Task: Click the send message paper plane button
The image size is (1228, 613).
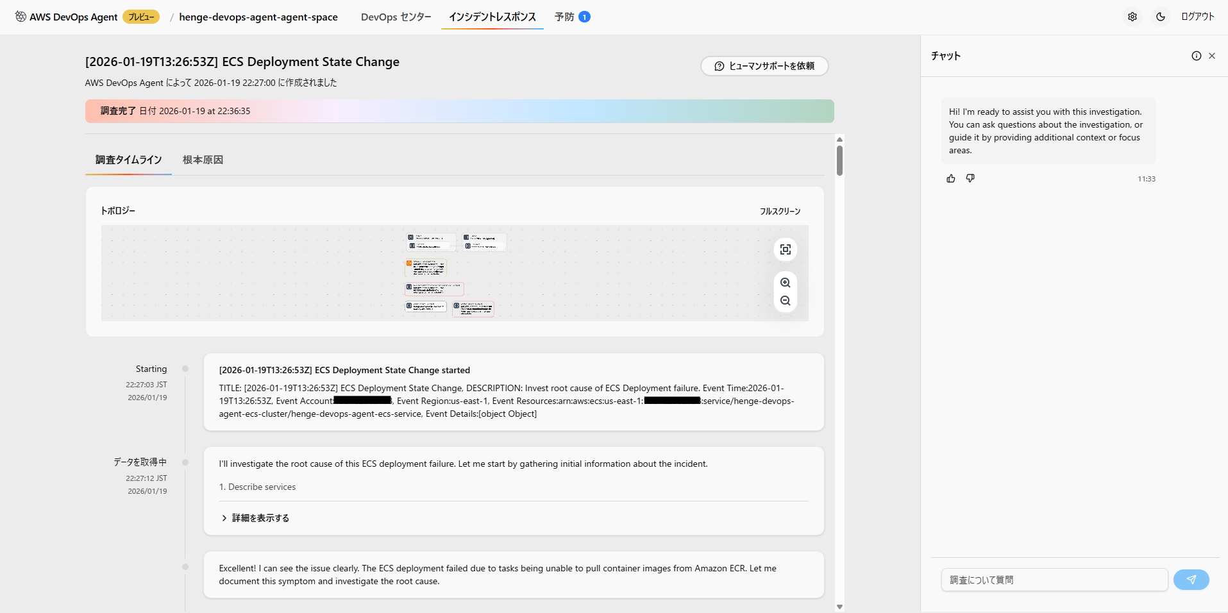Action: point(1191,580)
